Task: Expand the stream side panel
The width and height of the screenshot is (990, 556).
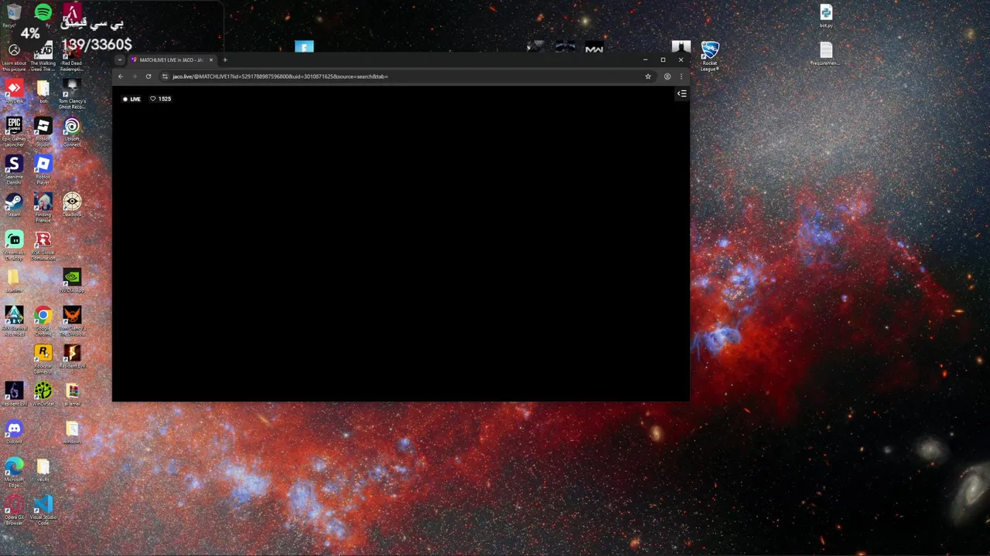Action: point(681,93)
